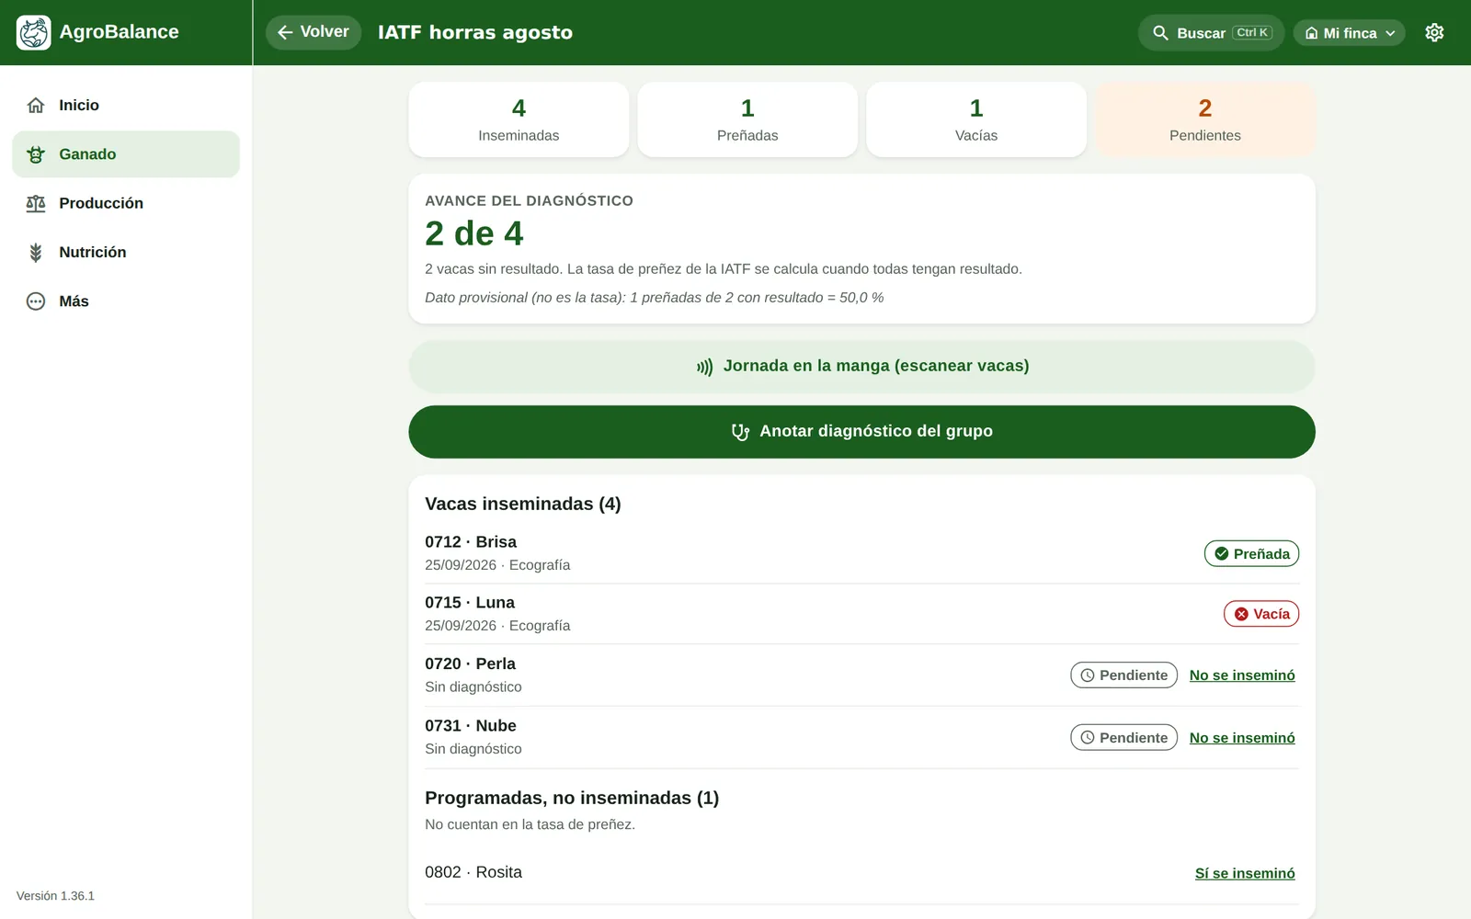Mark Nube as No se inseminó
The width and height of the screenshot is (1471, 919).
1242,738
